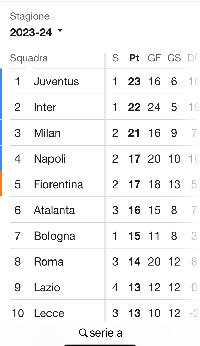Open the Stagione 2023-24 season dropdown
The width and height of the screenshot is (200, 346).
click(x=36, y=32)
